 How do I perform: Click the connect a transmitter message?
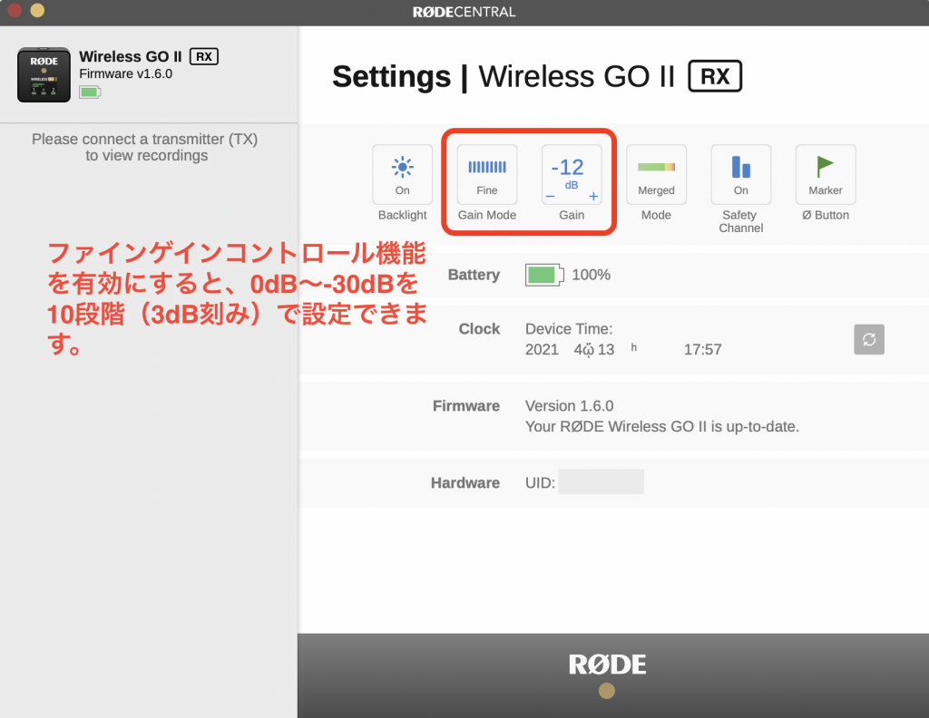point(145,147)
